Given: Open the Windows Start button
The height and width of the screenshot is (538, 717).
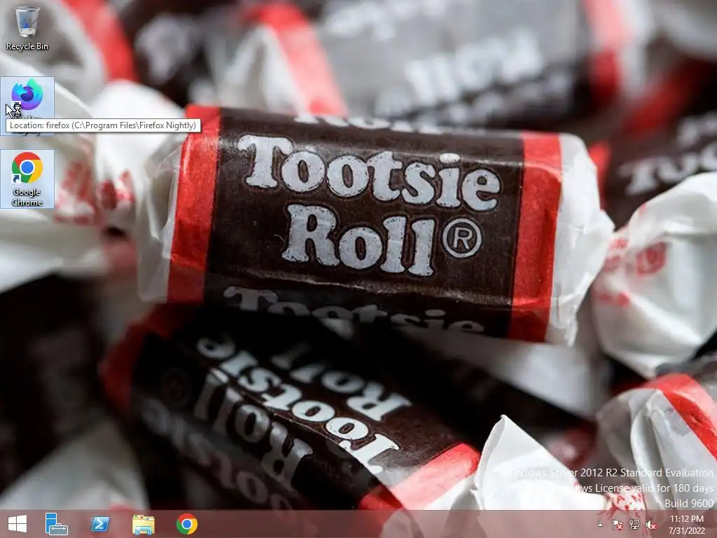Looking at the screenshot, I should pos(18,524).
